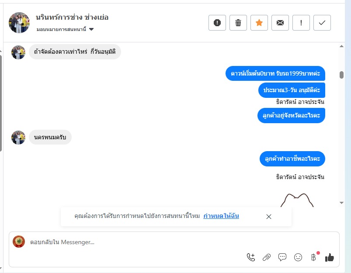Open saved replies speech bubble icon
This screenshot has height=273, width=351.
pos(282,257)
